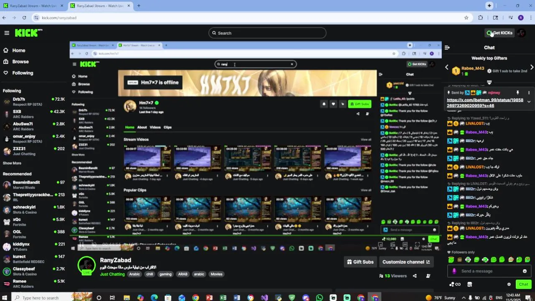Open Windows Start menu
The image size is (535, 301).
tap(5, 298)
